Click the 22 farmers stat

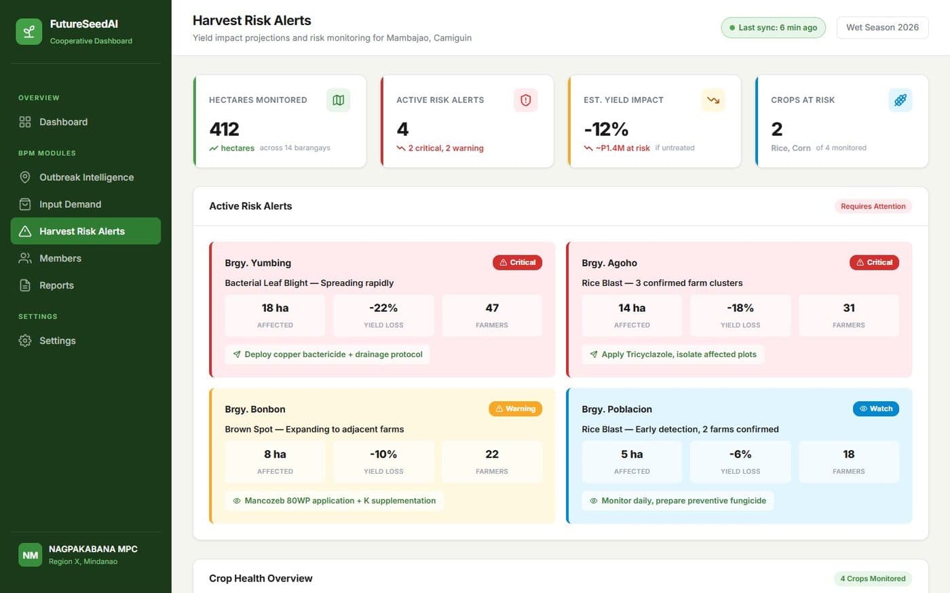[x=492, y=462]
